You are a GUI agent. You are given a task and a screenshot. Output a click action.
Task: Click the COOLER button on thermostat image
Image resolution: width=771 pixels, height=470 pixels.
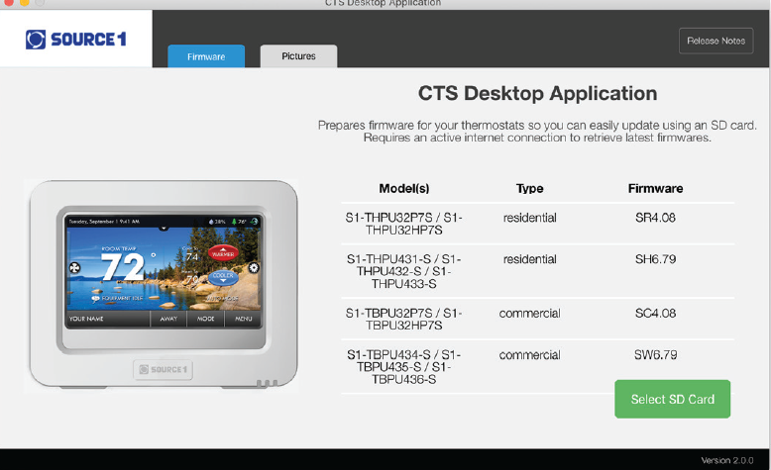[x=223, y=276]
